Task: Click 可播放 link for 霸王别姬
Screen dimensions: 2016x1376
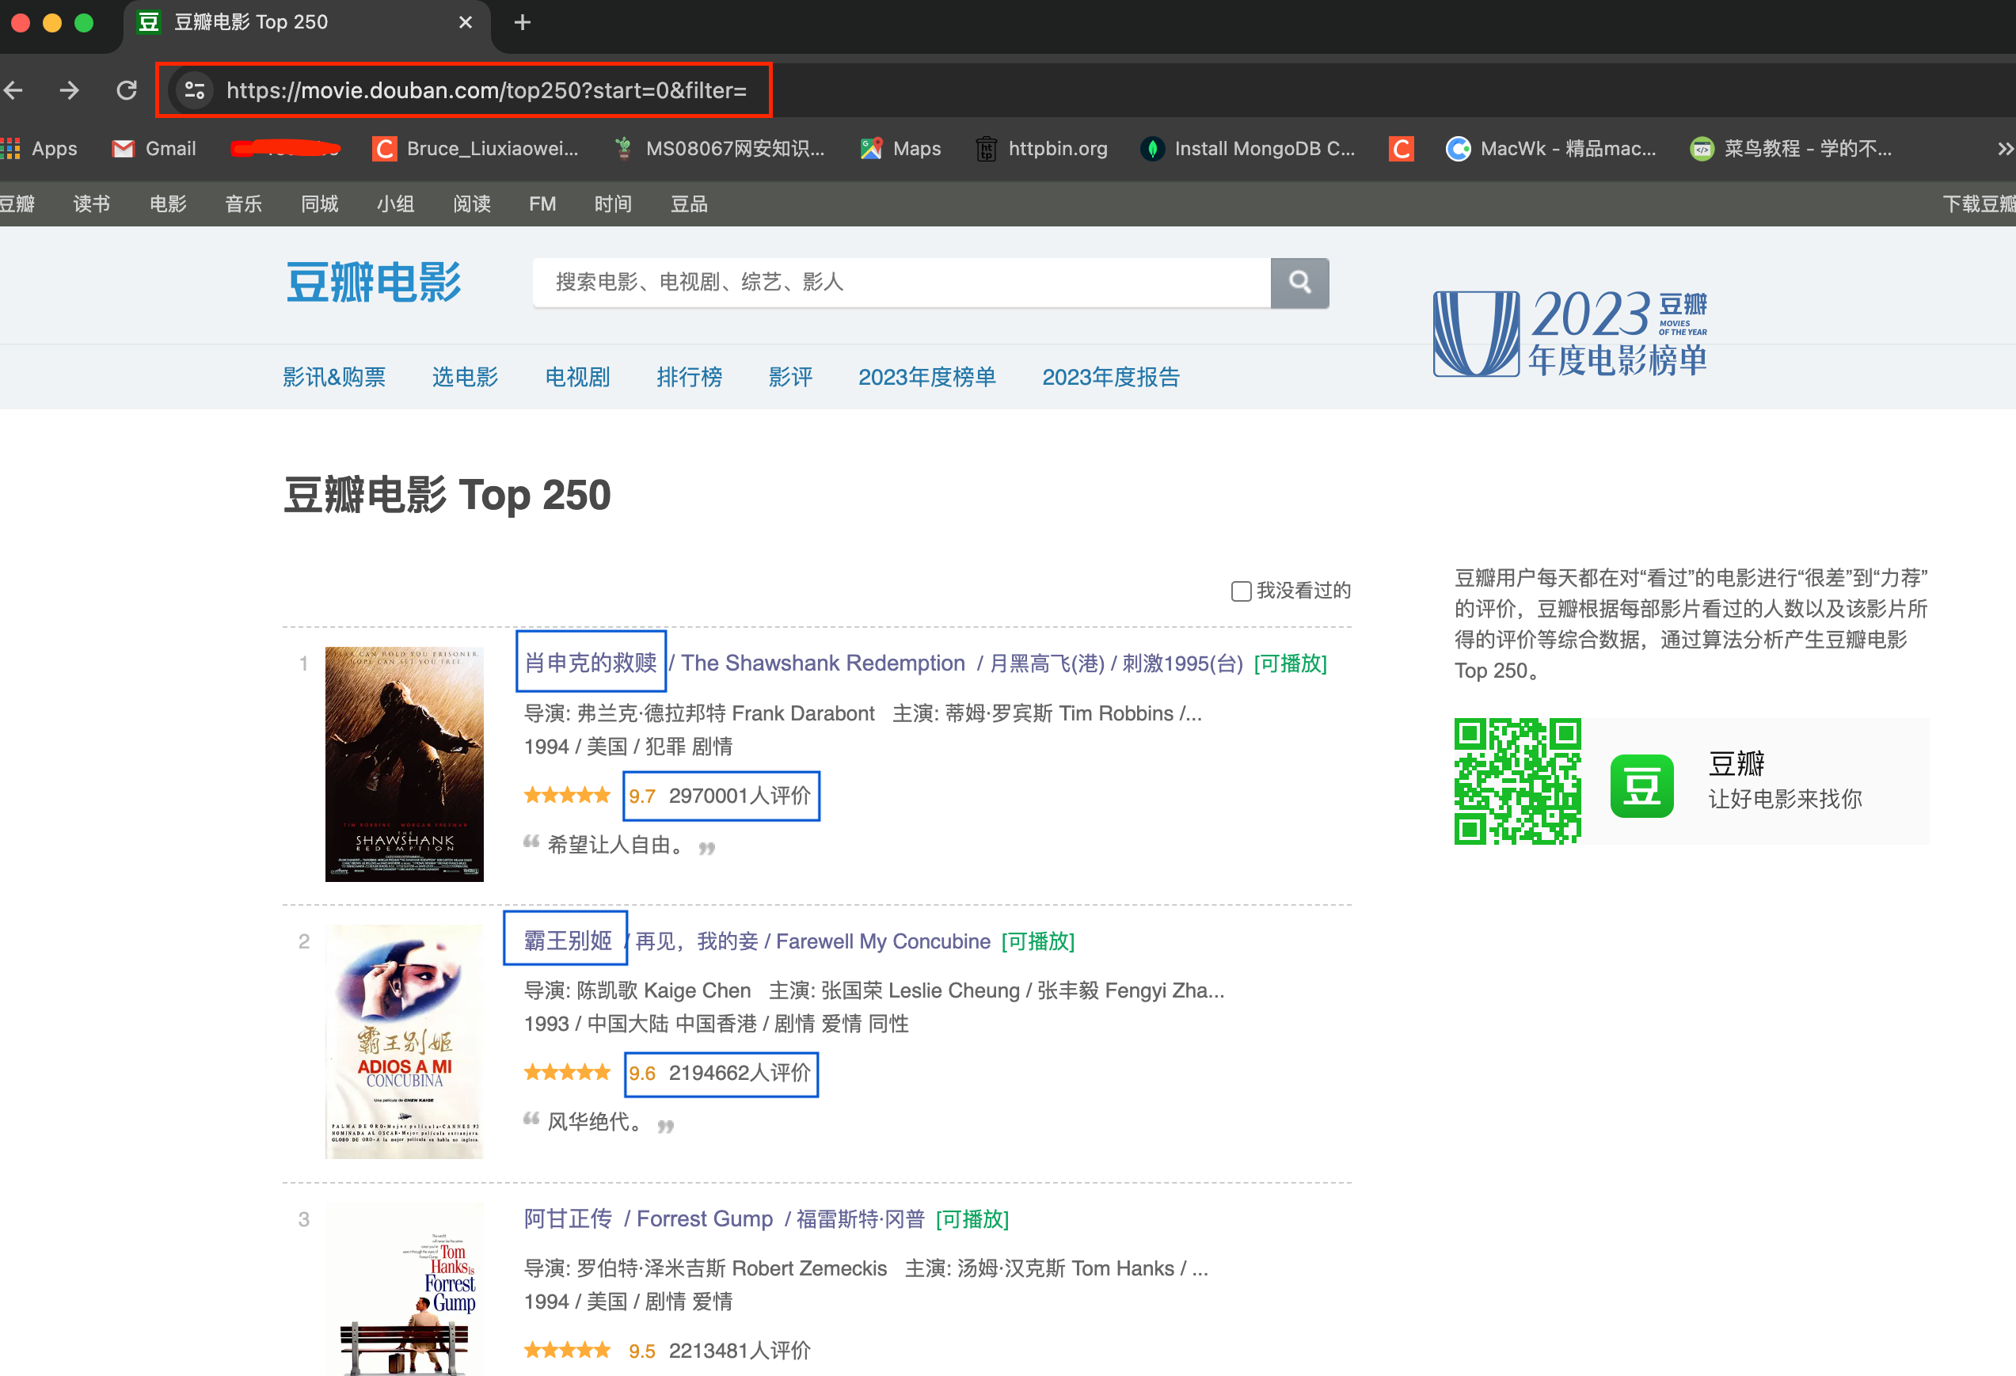Action: (1037, 941)
